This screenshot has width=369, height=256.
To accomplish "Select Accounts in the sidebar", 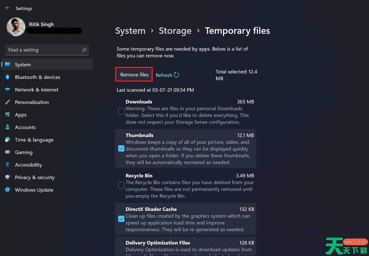I will pyautogui.click(x=47, y=127).
